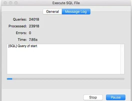Minimize the Execute SQL File dialog
132x101 pixels.
coord(11,3)
